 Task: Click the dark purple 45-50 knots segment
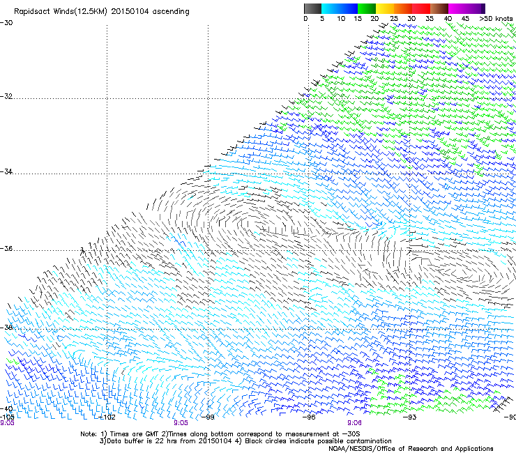[476, 8]
